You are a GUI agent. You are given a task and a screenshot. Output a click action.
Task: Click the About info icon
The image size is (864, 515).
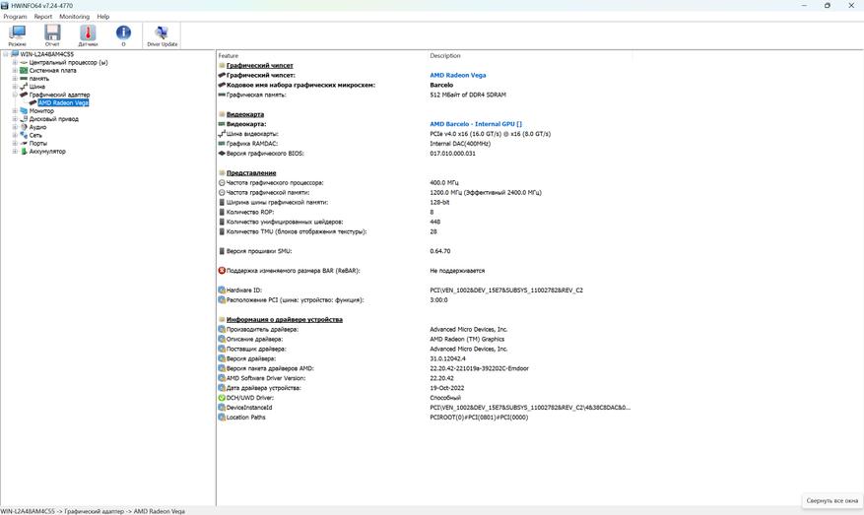(x=123, y=32)
